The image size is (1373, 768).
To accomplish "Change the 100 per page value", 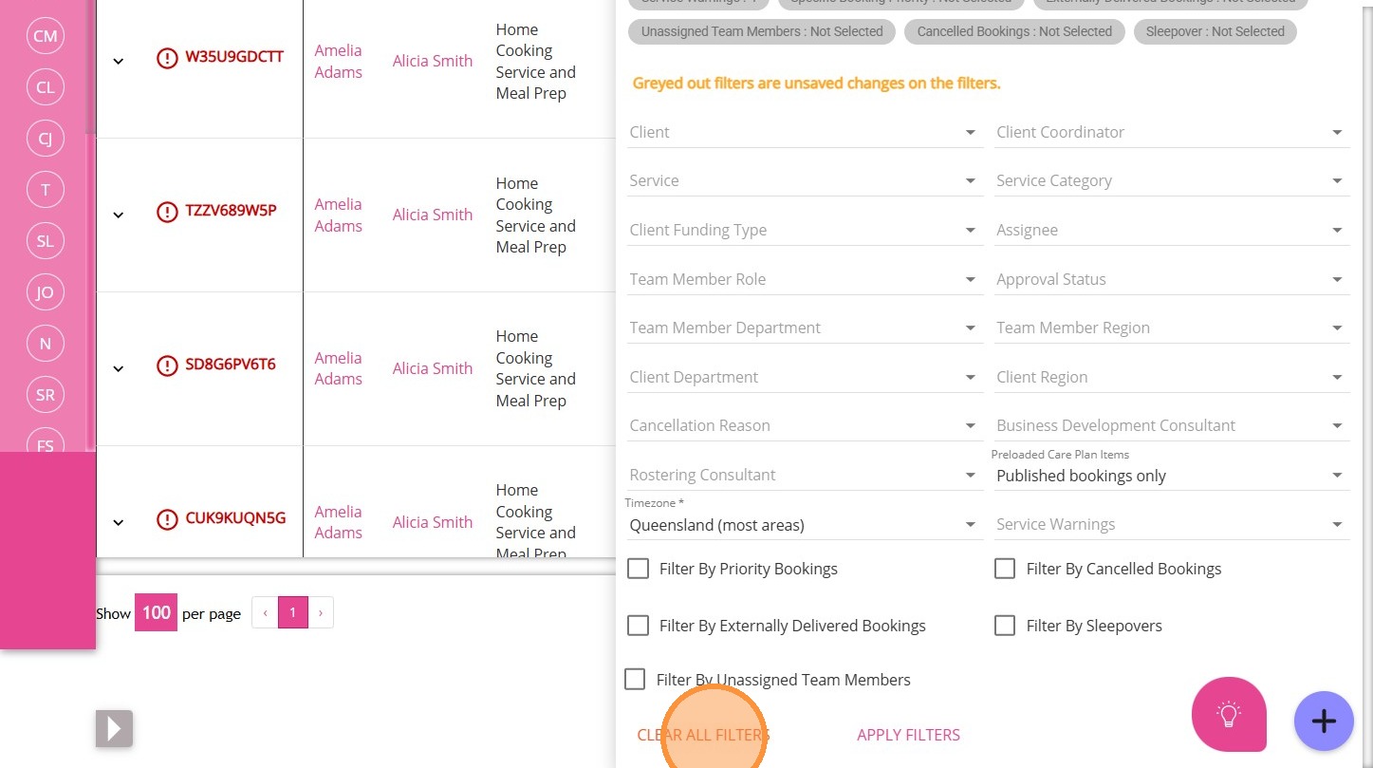I will click(x=156, y=613).
